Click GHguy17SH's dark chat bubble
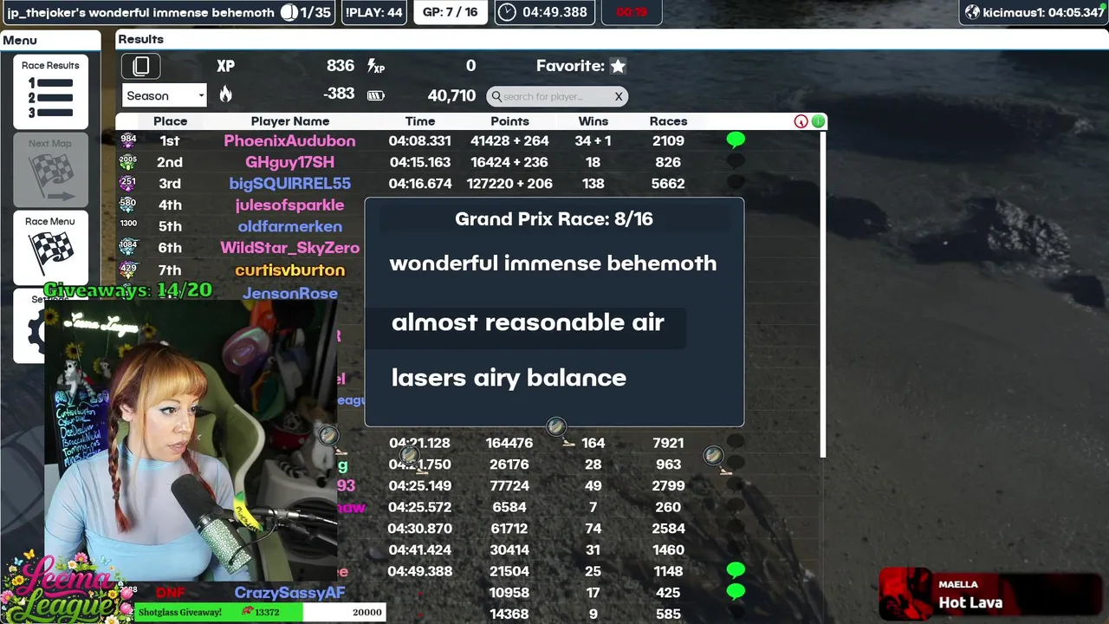Screen dimensions: 1109x624 (736, 161)
